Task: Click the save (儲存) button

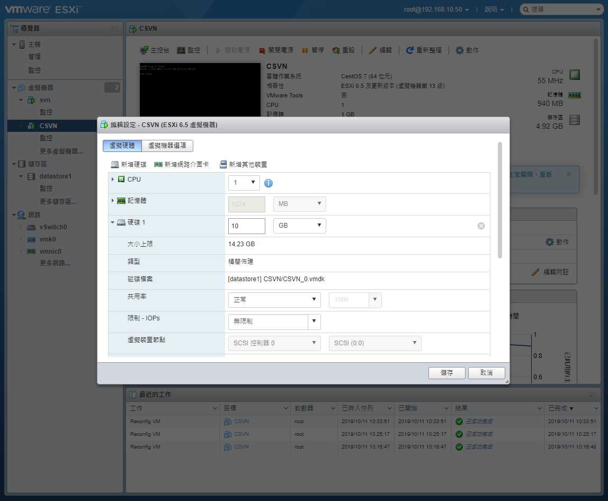Action: (x=446, y=373)
